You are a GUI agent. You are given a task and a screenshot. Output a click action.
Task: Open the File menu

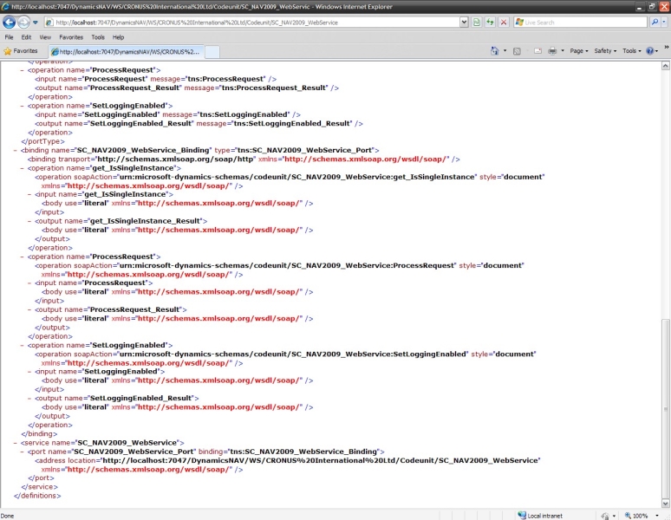pyautogui.click(x=9, y=37)
